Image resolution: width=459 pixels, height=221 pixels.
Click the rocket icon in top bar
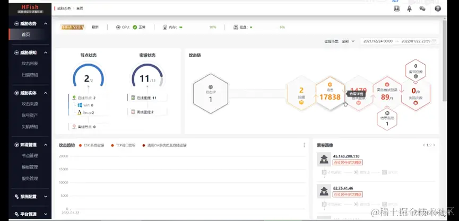coord(410,9)
